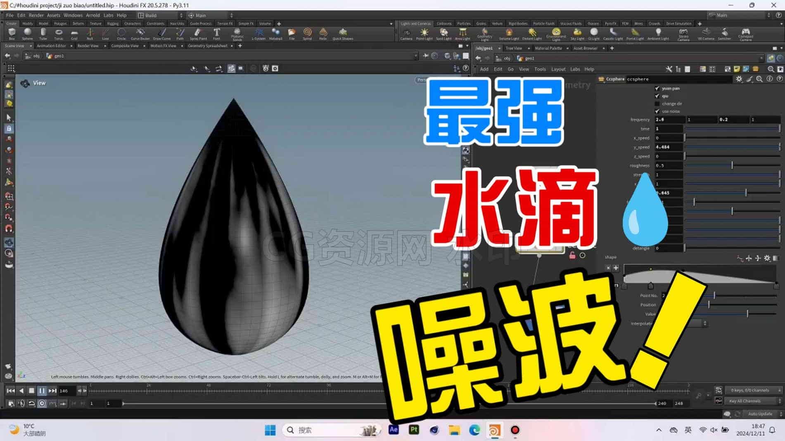
Task: Open the Windows menu
Action: point(73,15)
